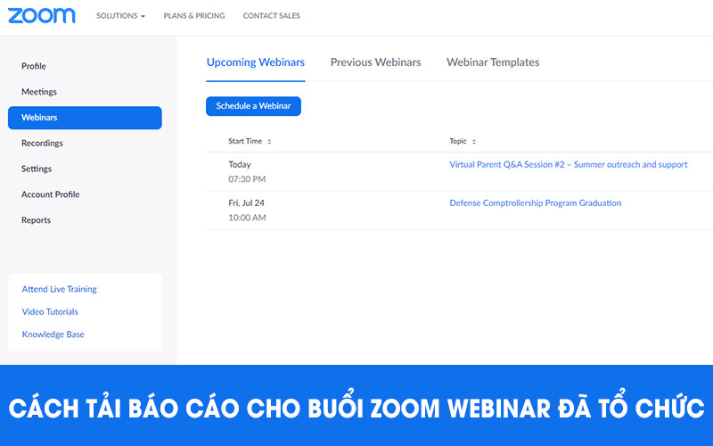Screen dimensions: 713x446
Task: Switch to Previous Webinars tab
Action: [375, 62]
